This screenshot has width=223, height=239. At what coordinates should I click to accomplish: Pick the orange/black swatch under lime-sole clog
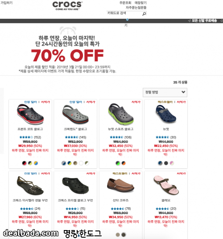[x=124, y=163]
